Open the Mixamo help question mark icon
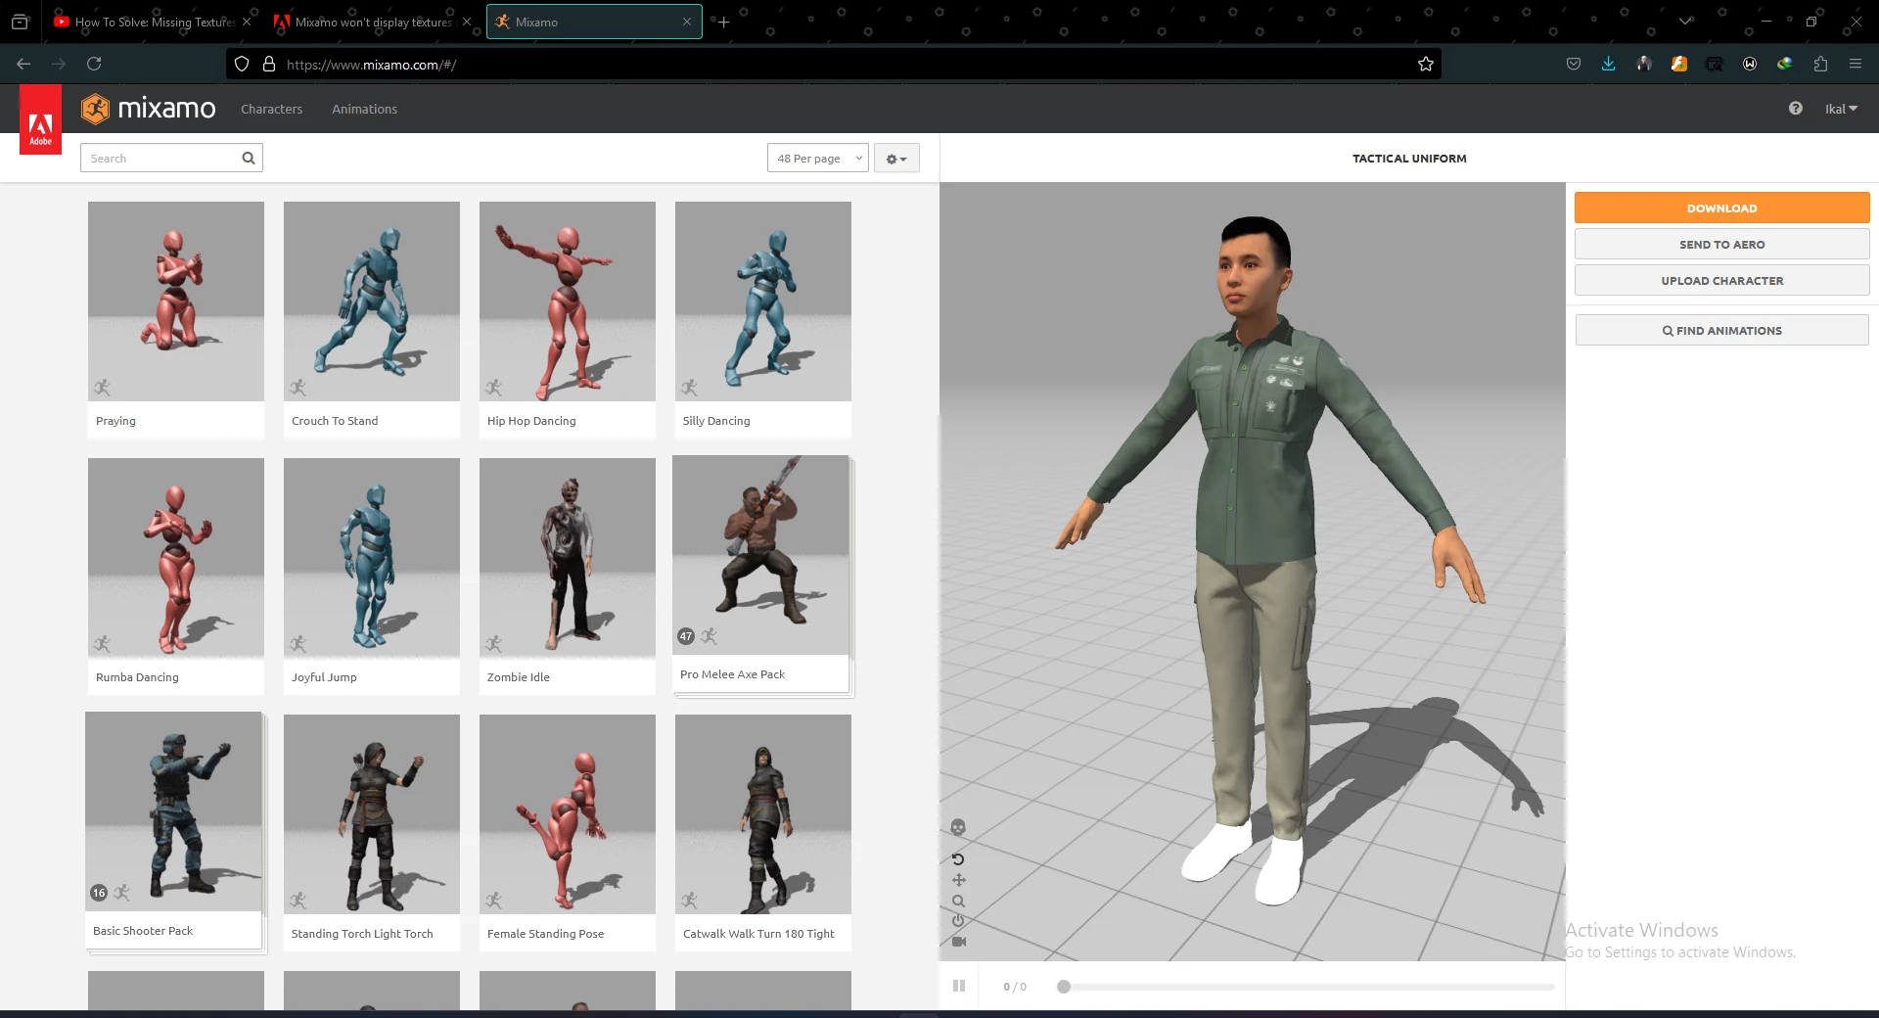The height and width of the screenshot is (1018, 1879). [x=1795, y=109]
